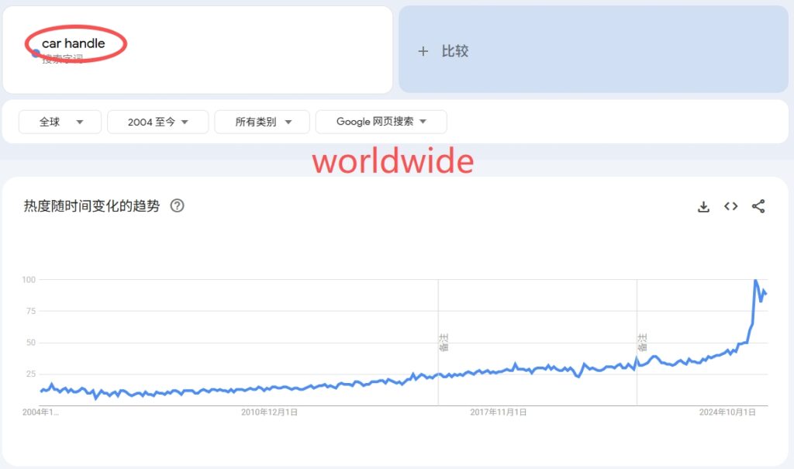794x469 pixels.
Task: Click the 热度随时间变化的趋势 heading
Action: click(91, 206)
